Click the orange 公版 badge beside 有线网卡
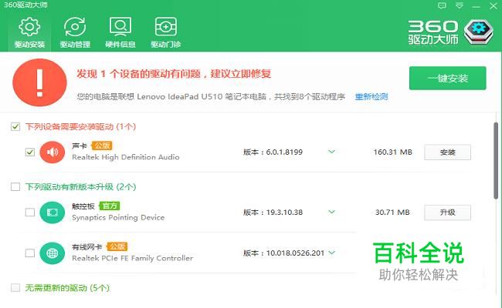 (117, 246)
